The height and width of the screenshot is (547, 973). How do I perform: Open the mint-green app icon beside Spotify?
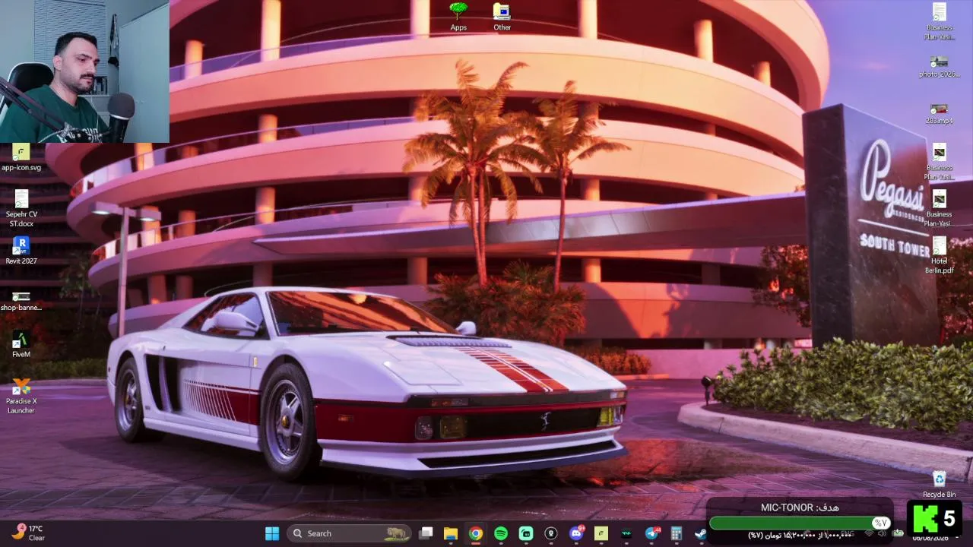pyautogui.click(x=526, y=533)
